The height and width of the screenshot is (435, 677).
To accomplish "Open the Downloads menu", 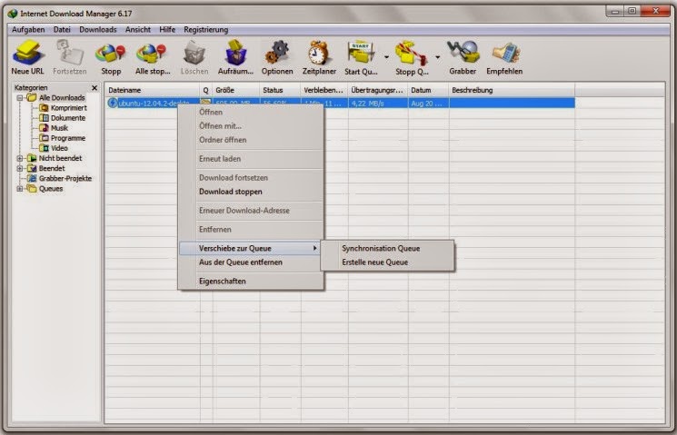I will (x=98, y=30).
